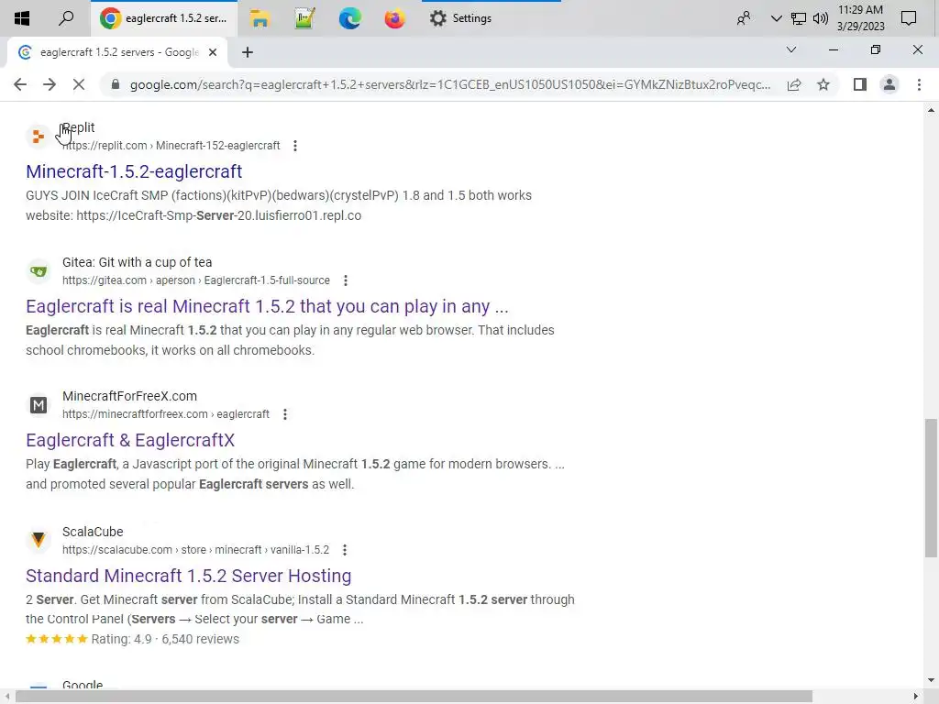Viewport: 939px width, 704px height.
Task: Click the ScalaCube site name
Action: click(93, 532)
